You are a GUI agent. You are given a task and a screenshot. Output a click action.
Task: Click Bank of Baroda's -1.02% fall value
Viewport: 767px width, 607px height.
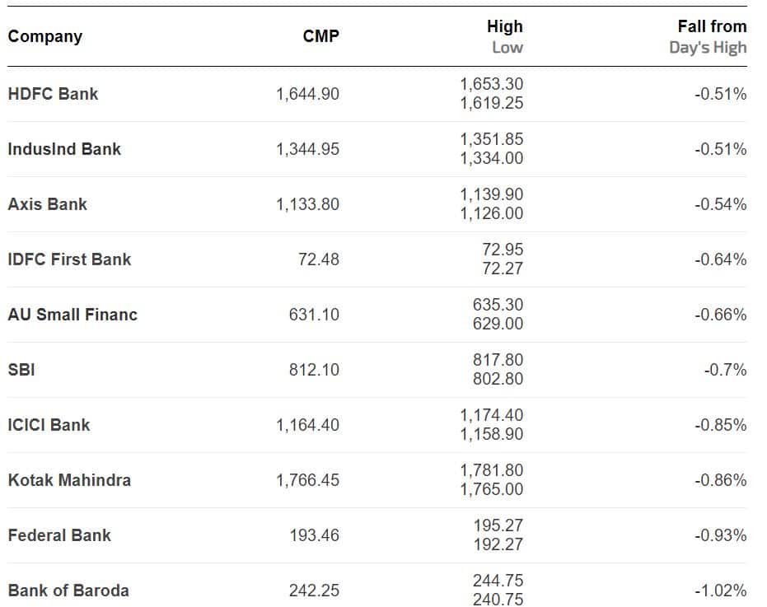click(720, 591)
